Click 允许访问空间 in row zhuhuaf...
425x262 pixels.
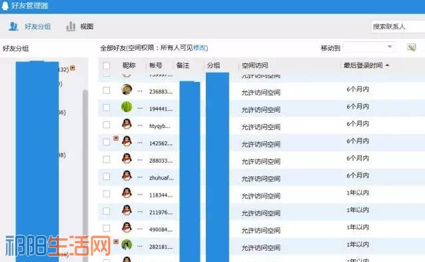[260, 179]
